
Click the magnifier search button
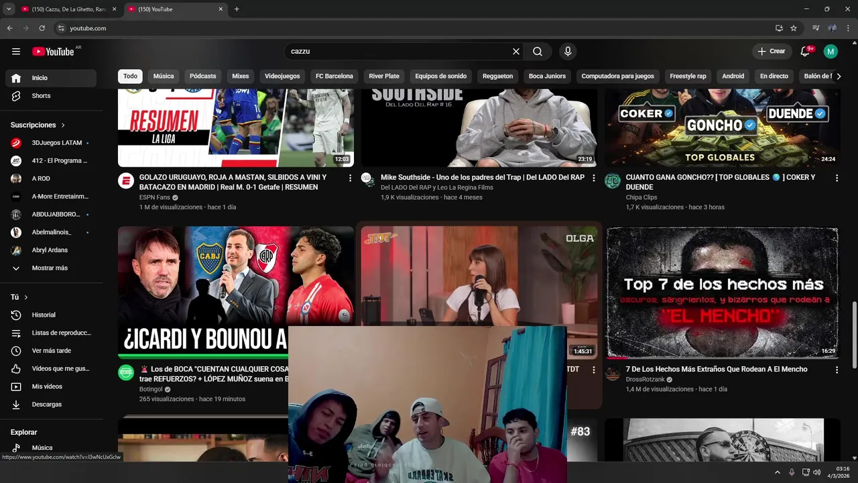(x=538, y=51)
